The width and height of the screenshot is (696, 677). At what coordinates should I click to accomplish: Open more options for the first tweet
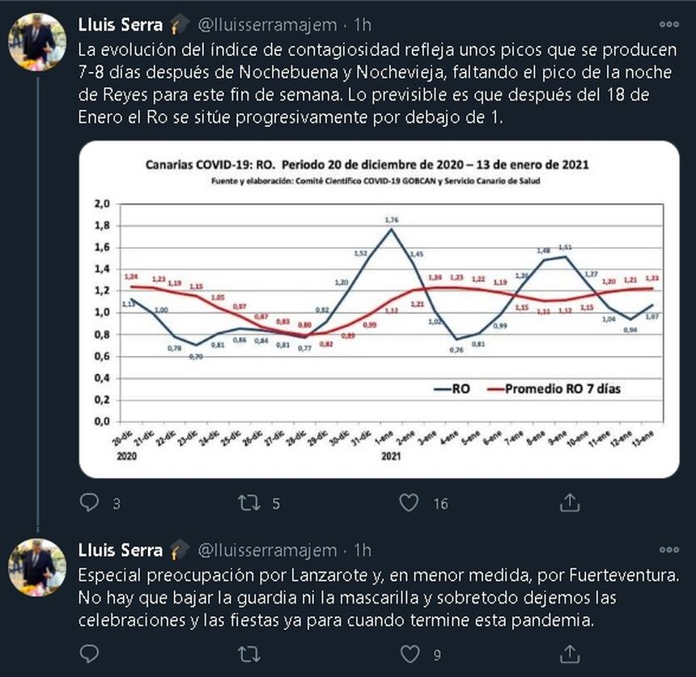coord(668,24)
